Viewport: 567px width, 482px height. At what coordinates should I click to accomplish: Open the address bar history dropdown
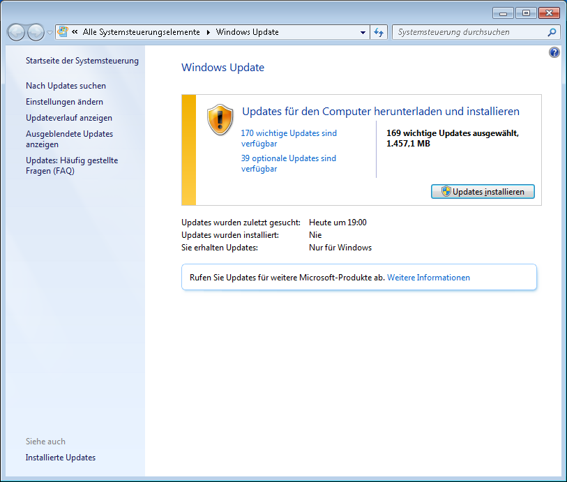tap(363, 32)
